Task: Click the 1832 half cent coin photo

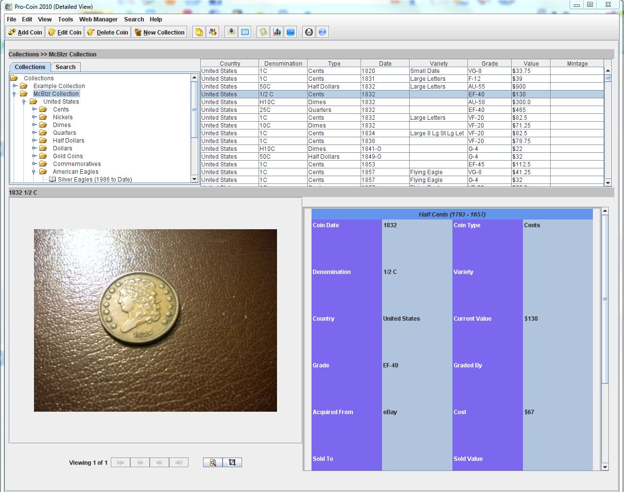Action: (156, 320)
